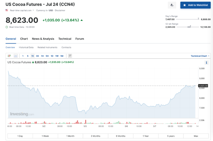This screenshot has width=213, height=141.
Task: Switch chart to candlestick view icon
Action: 9,56
